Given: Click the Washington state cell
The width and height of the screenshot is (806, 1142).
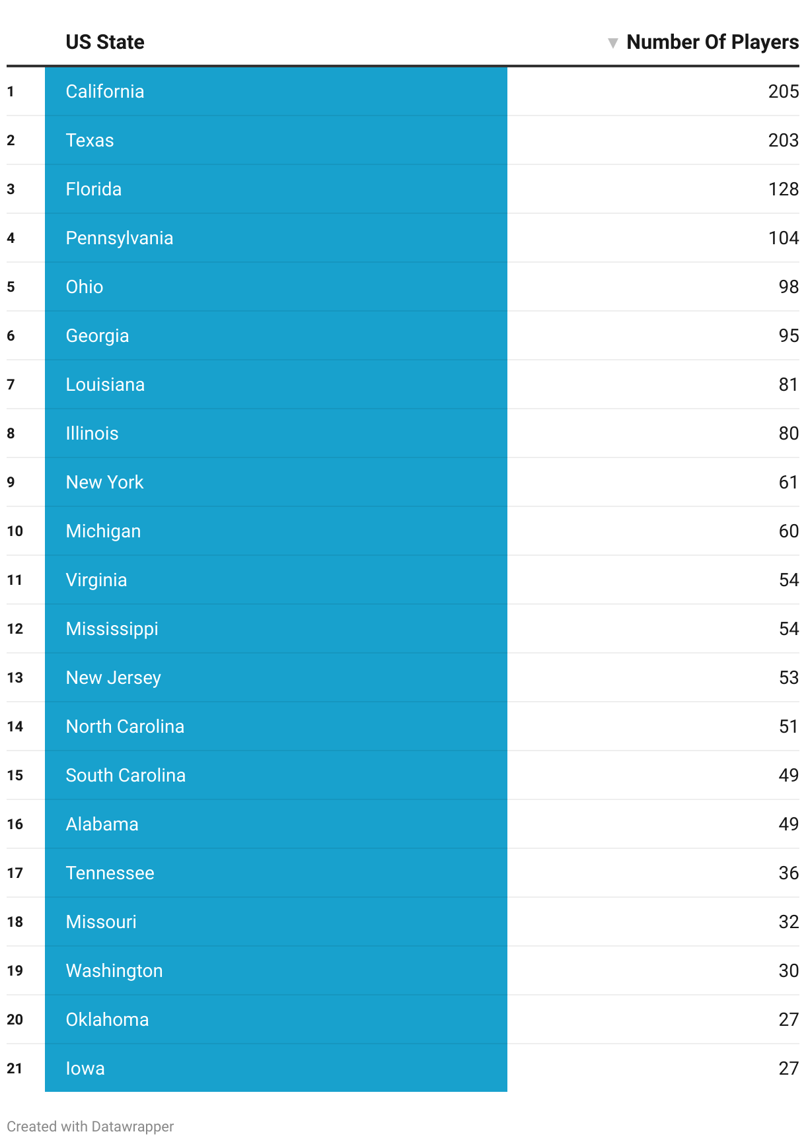Looking at the screenshot, I should click(276, 970).
